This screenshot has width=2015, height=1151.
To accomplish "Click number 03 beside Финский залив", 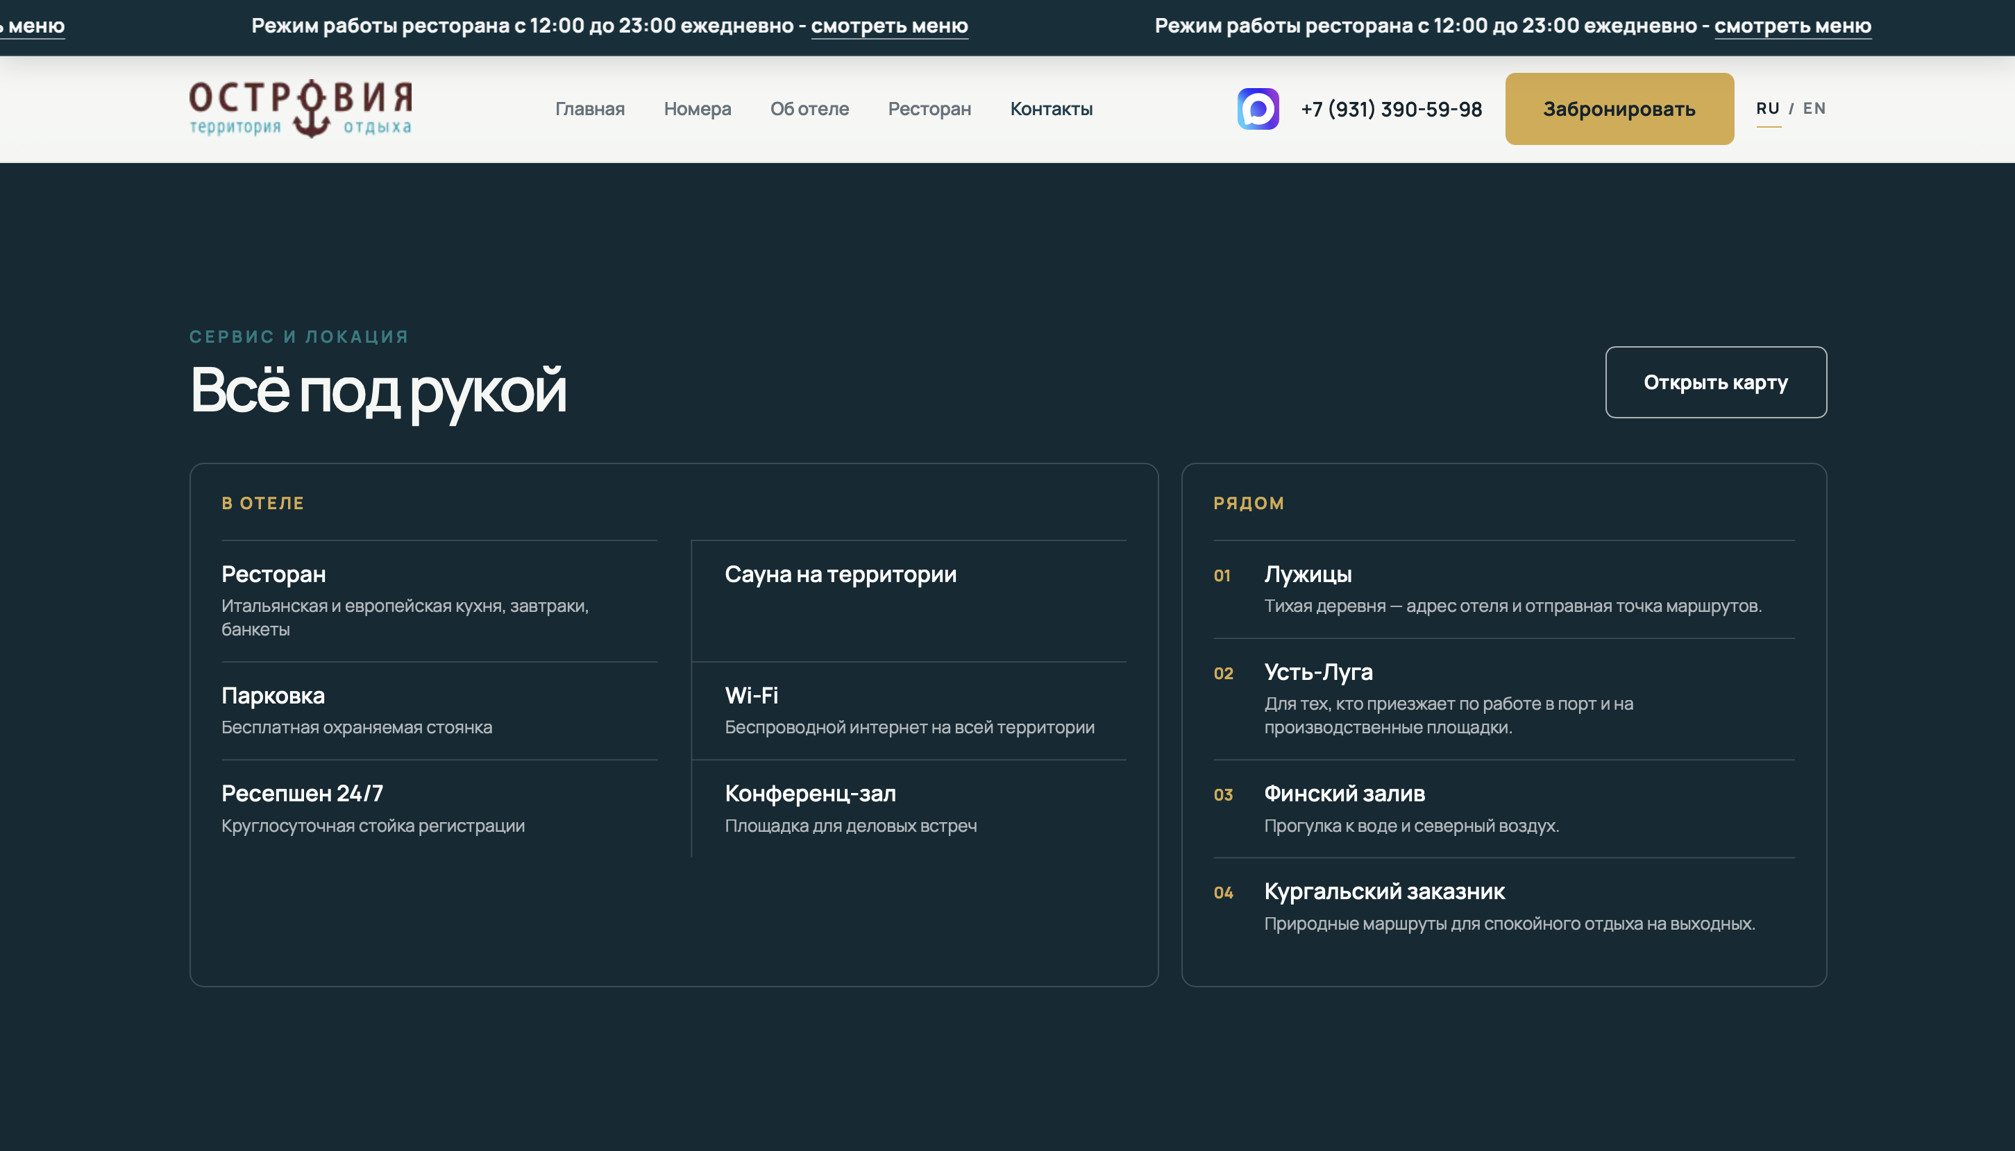I will pos(1224,795).
